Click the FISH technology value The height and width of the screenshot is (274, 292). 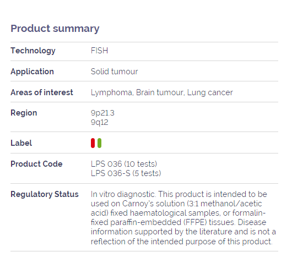pos(99,51)
